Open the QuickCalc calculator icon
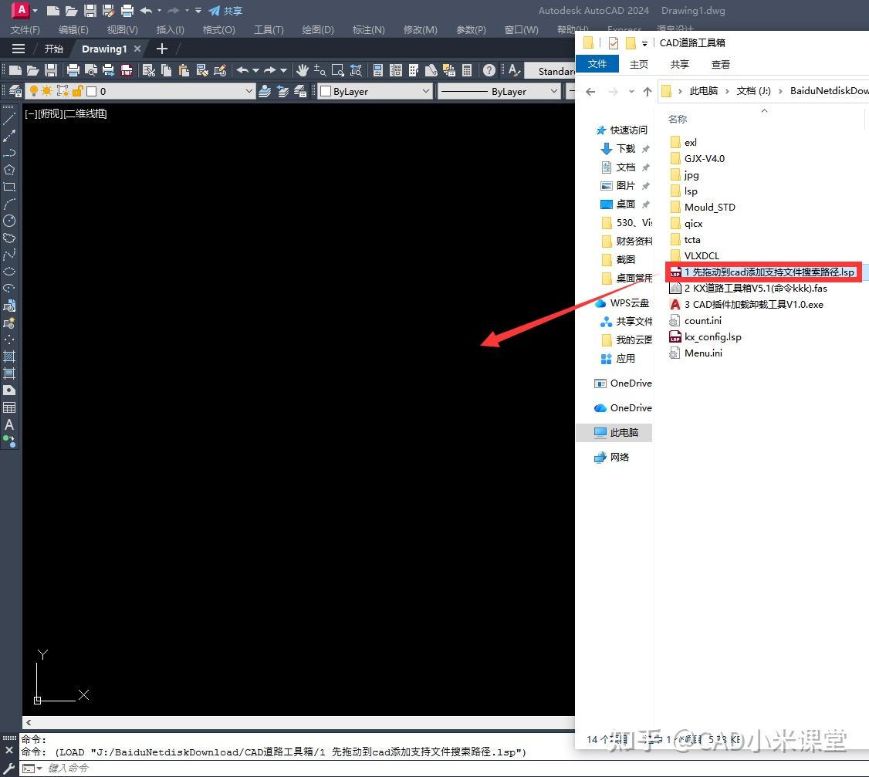 coord(467,70)
